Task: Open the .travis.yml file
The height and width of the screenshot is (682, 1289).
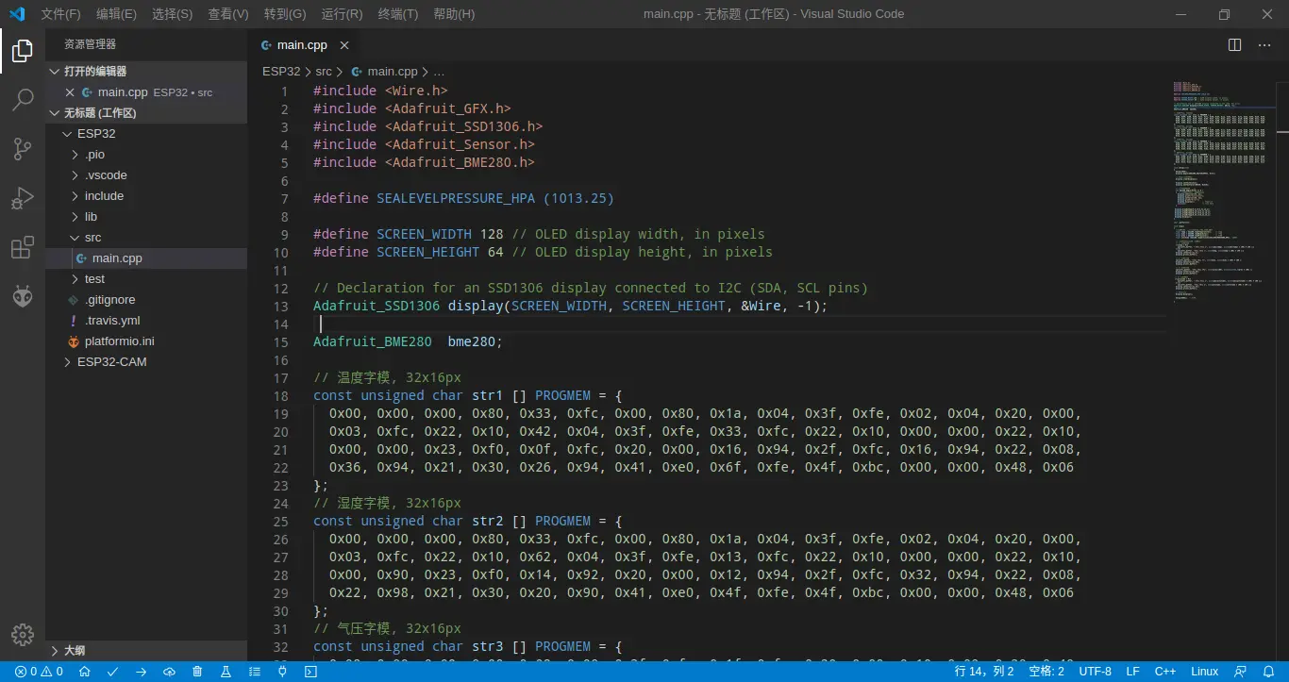Action: pyautogui.click(x=146, y=321)
